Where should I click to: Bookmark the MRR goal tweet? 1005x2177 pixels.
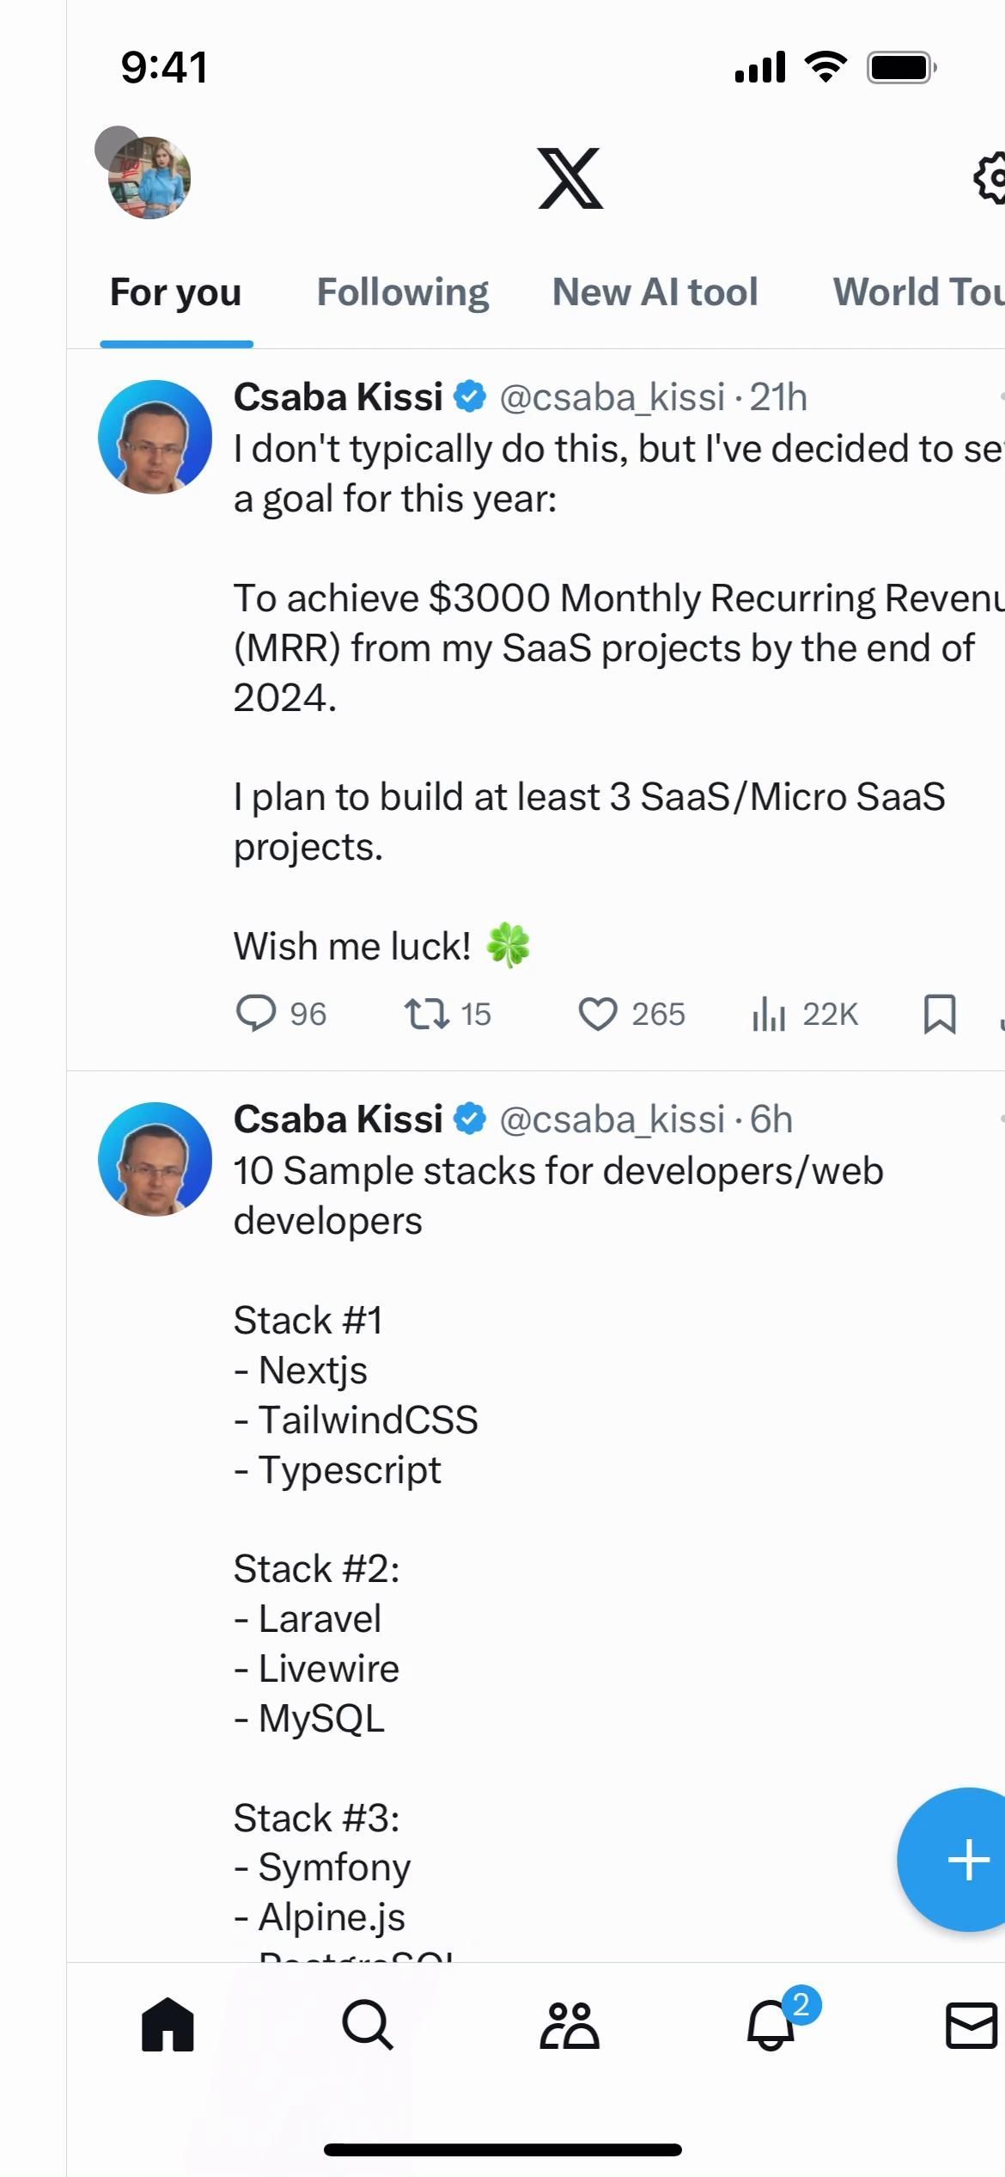tap(940, 1013)
